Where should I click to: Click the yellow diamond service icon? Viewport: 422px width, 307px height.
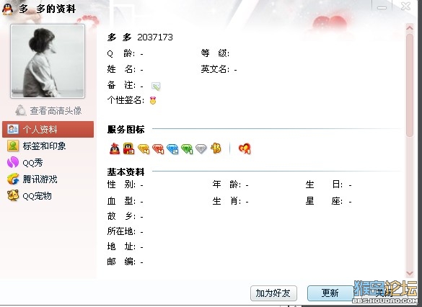click(x=144, y=148)
